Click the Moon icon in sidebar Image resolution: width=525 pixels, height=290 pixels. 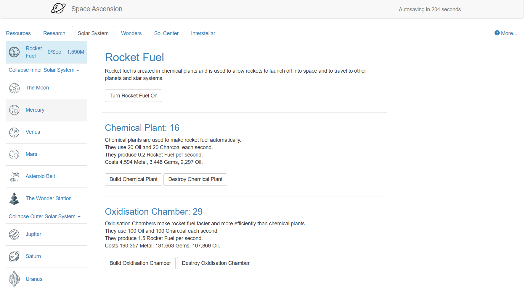14,88
